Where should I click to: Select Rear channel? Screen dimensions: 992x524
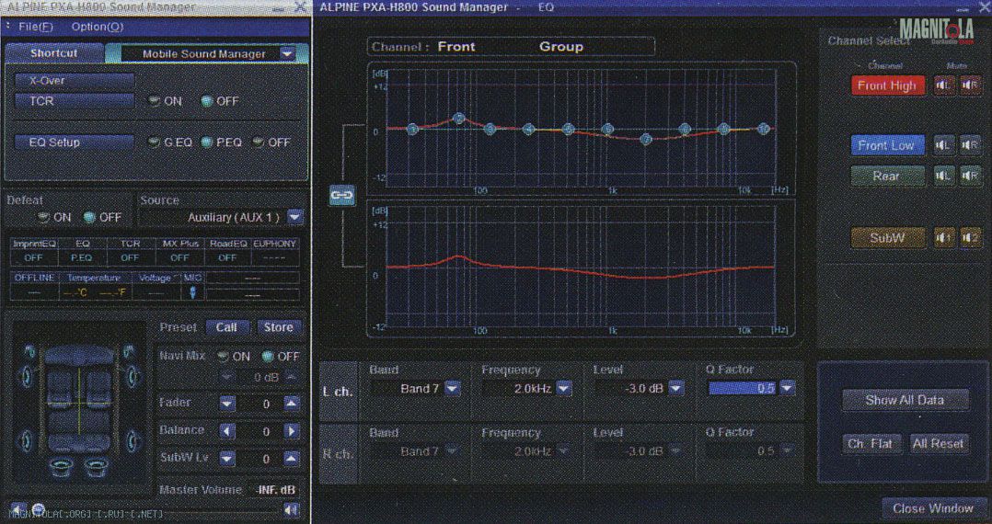(888, 176)
